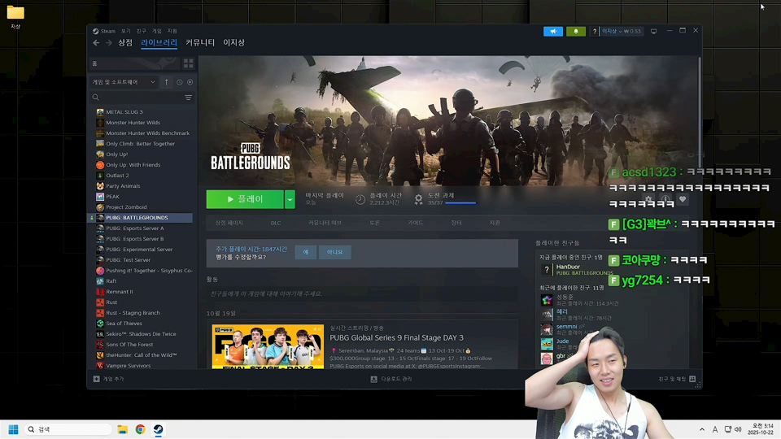Expand the 게임 및 소프트웨어 filter dropdown

(x=124, y=82)
